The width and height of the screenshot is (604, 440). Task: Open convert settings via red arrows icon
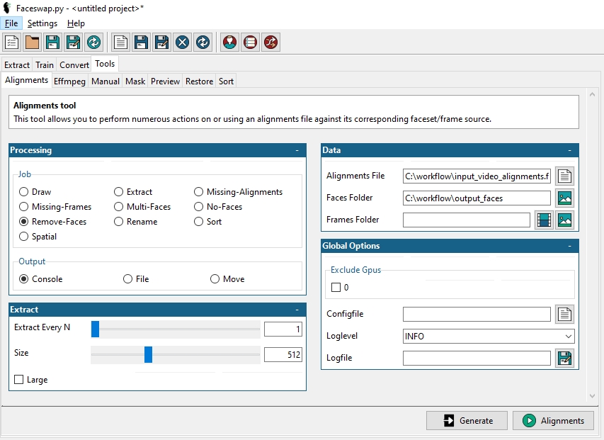(x=270, y=42)
